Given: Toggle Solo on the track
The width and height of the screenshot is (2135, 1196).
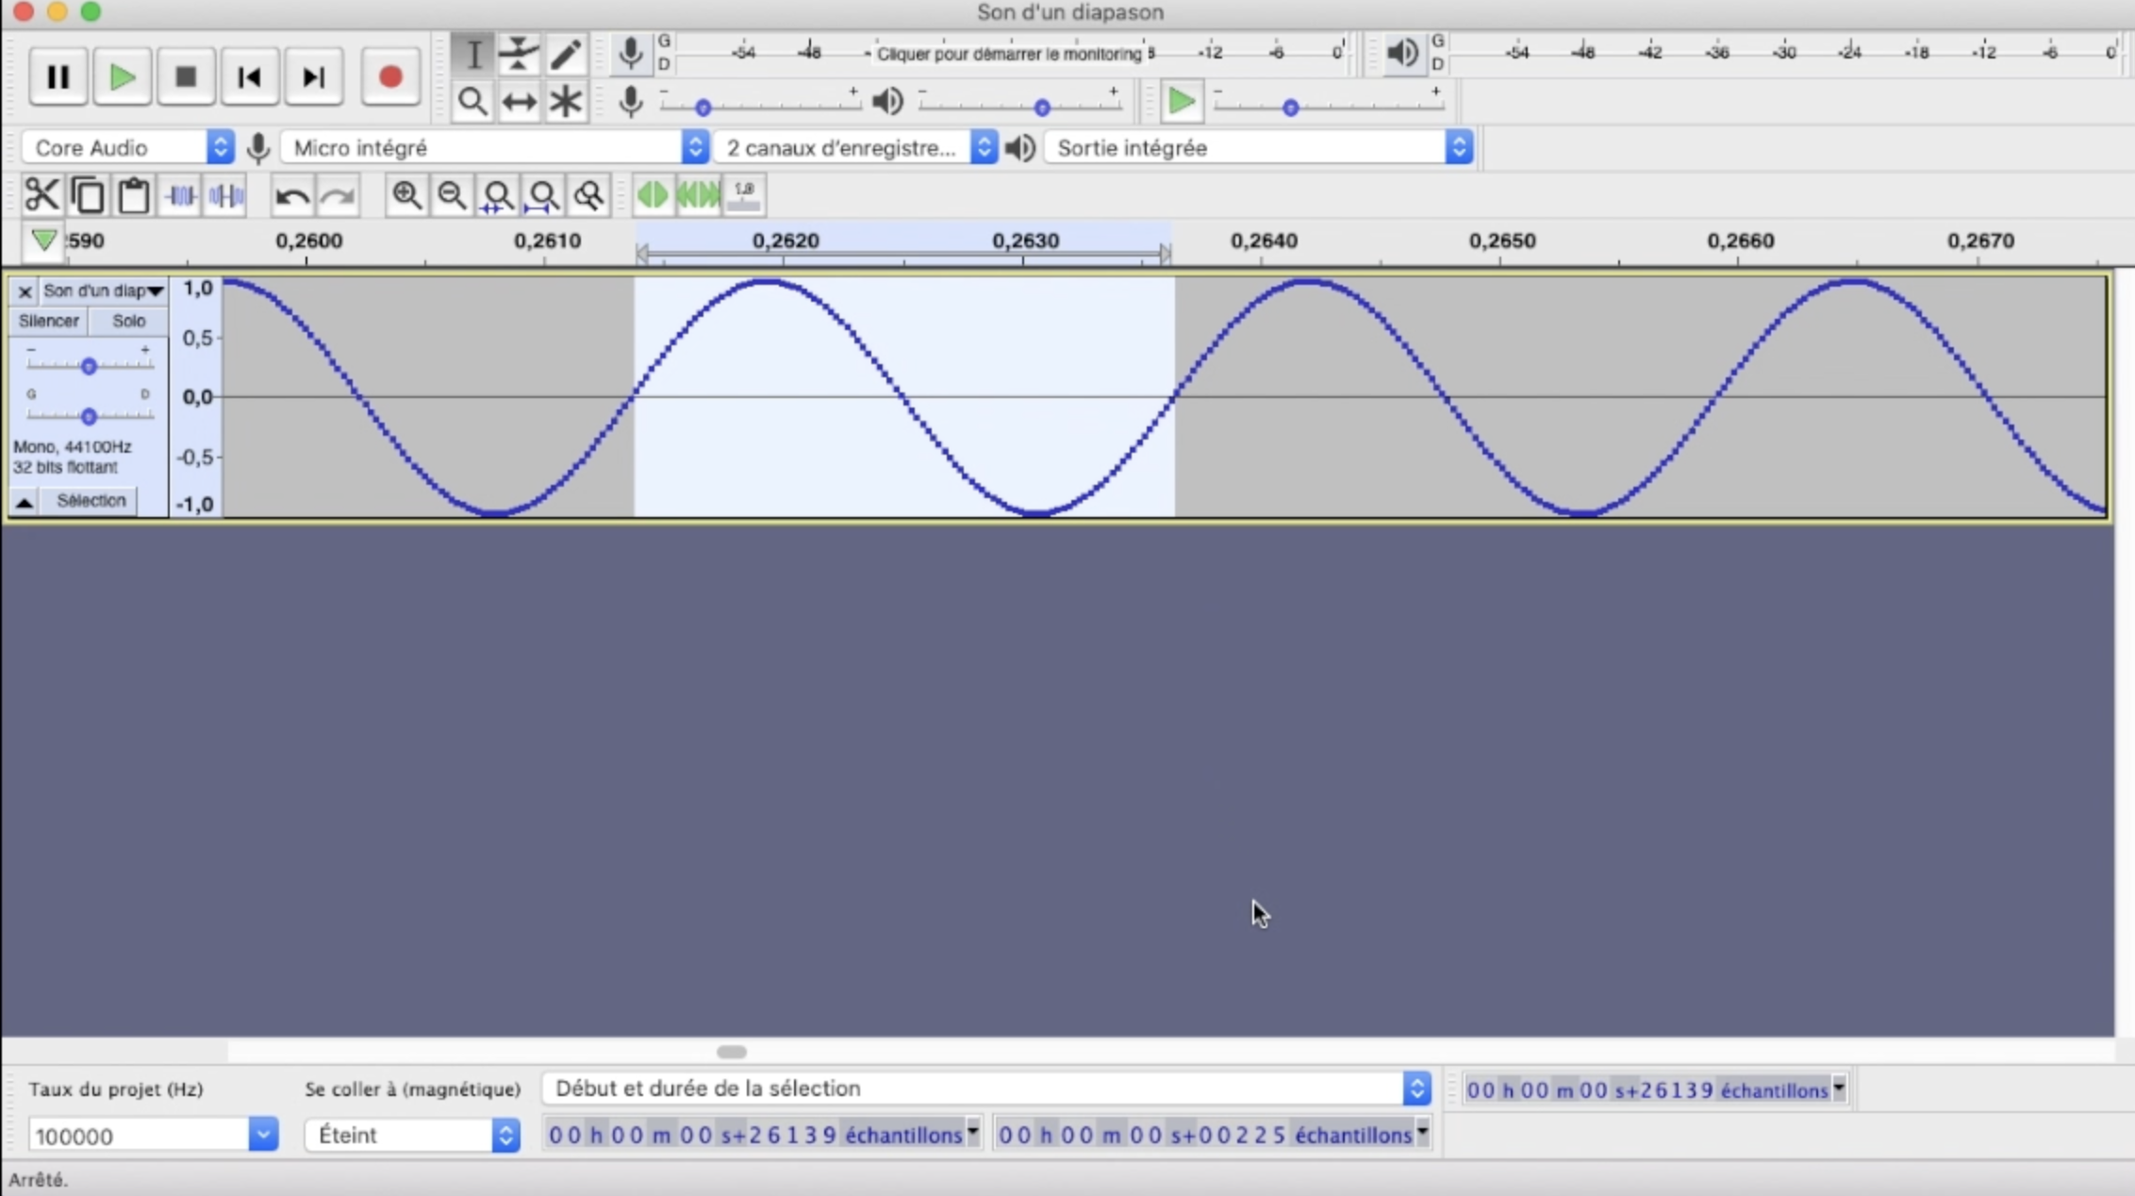Looking at the screenshot, I should coord(128,321).
